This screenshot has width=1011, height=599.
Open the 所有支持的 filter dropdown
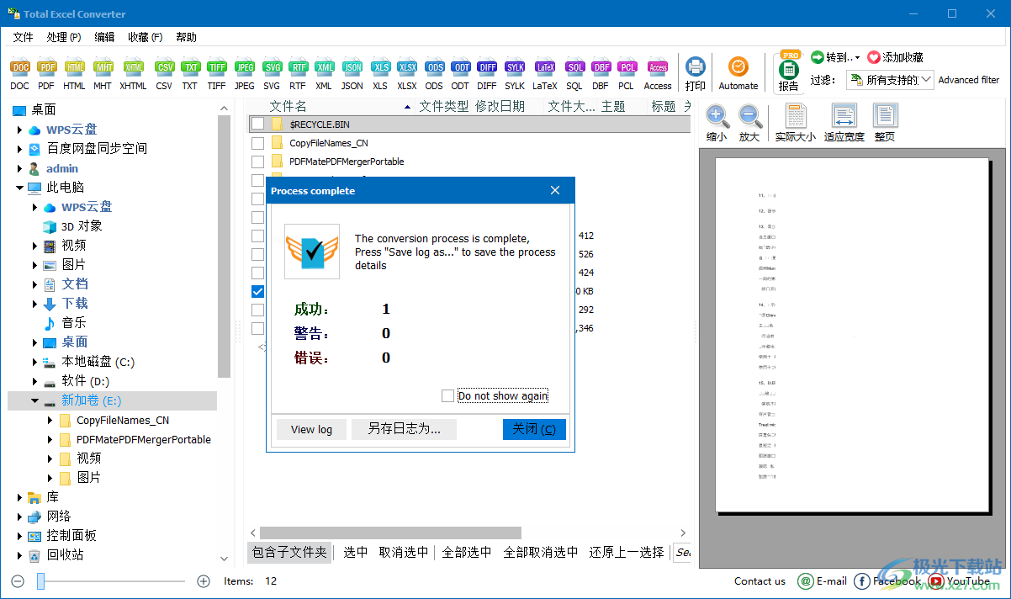[x=925, y=80]
